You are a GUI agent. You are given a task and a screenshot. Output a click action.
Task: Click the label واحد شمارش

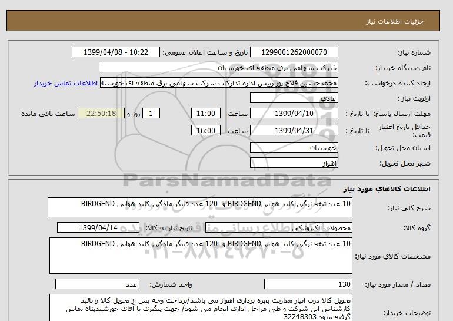click(x=171, y=285)
